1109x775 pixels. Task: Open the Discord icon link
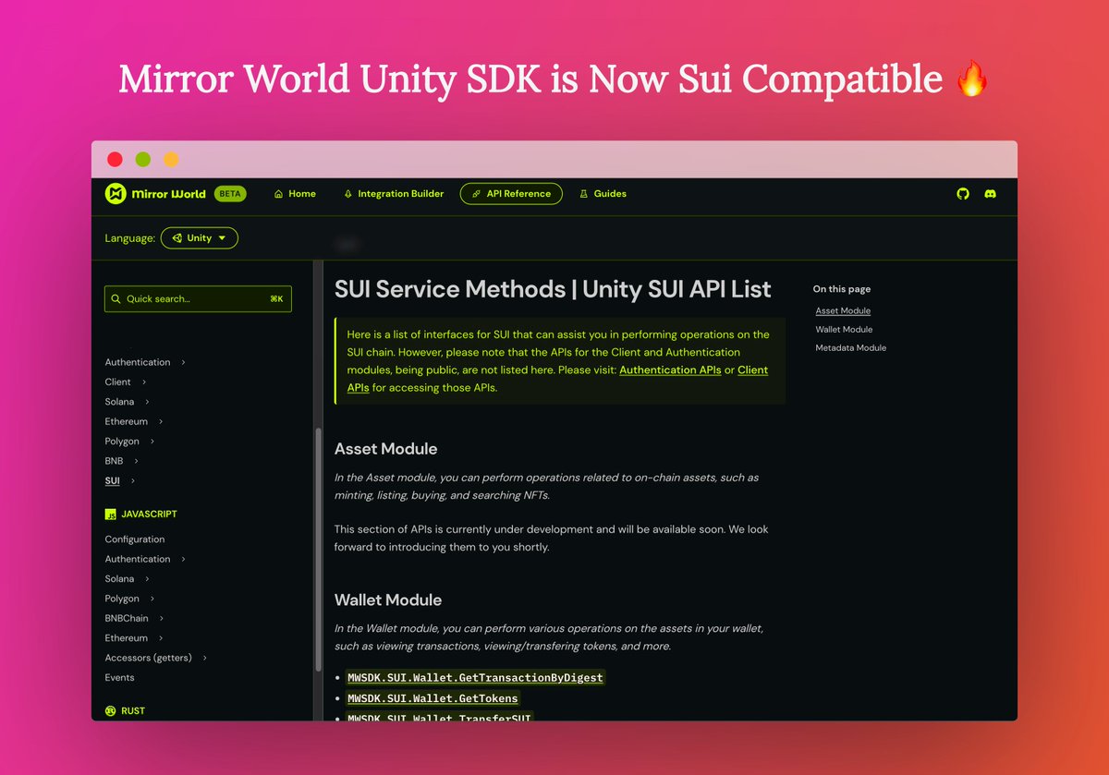(x=990, y=194)
